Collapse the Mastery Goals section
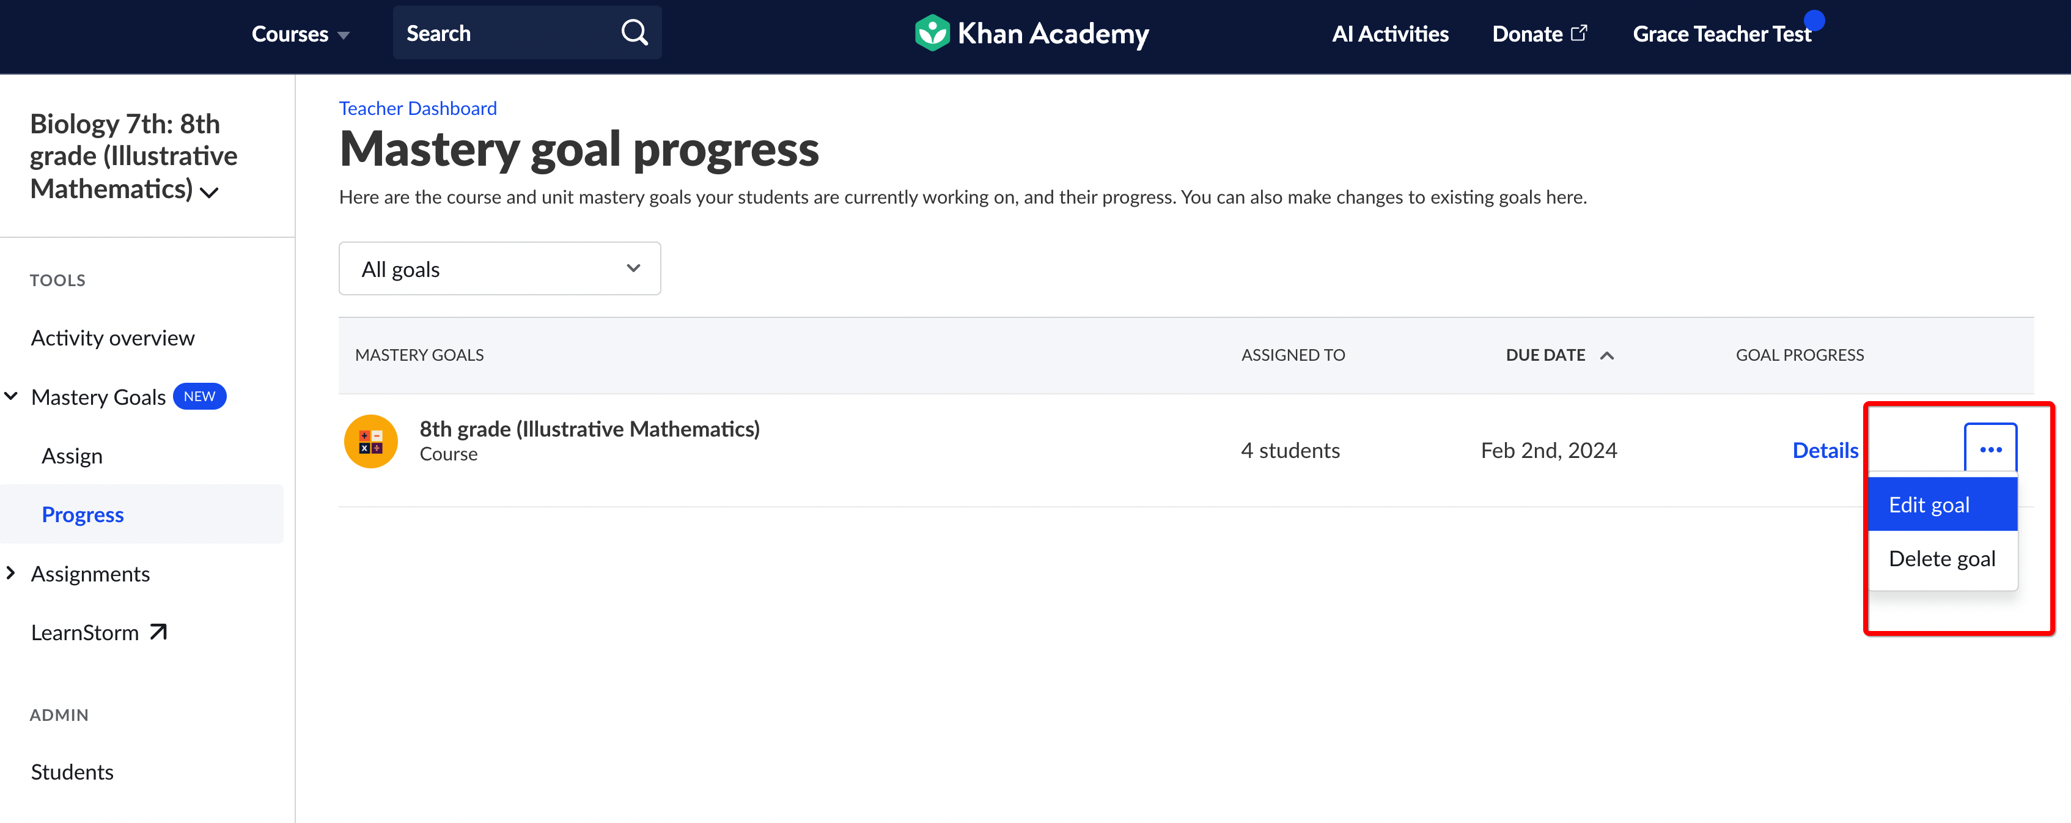This screenshot has height=823, width=2071. click(x=11, y=396)
